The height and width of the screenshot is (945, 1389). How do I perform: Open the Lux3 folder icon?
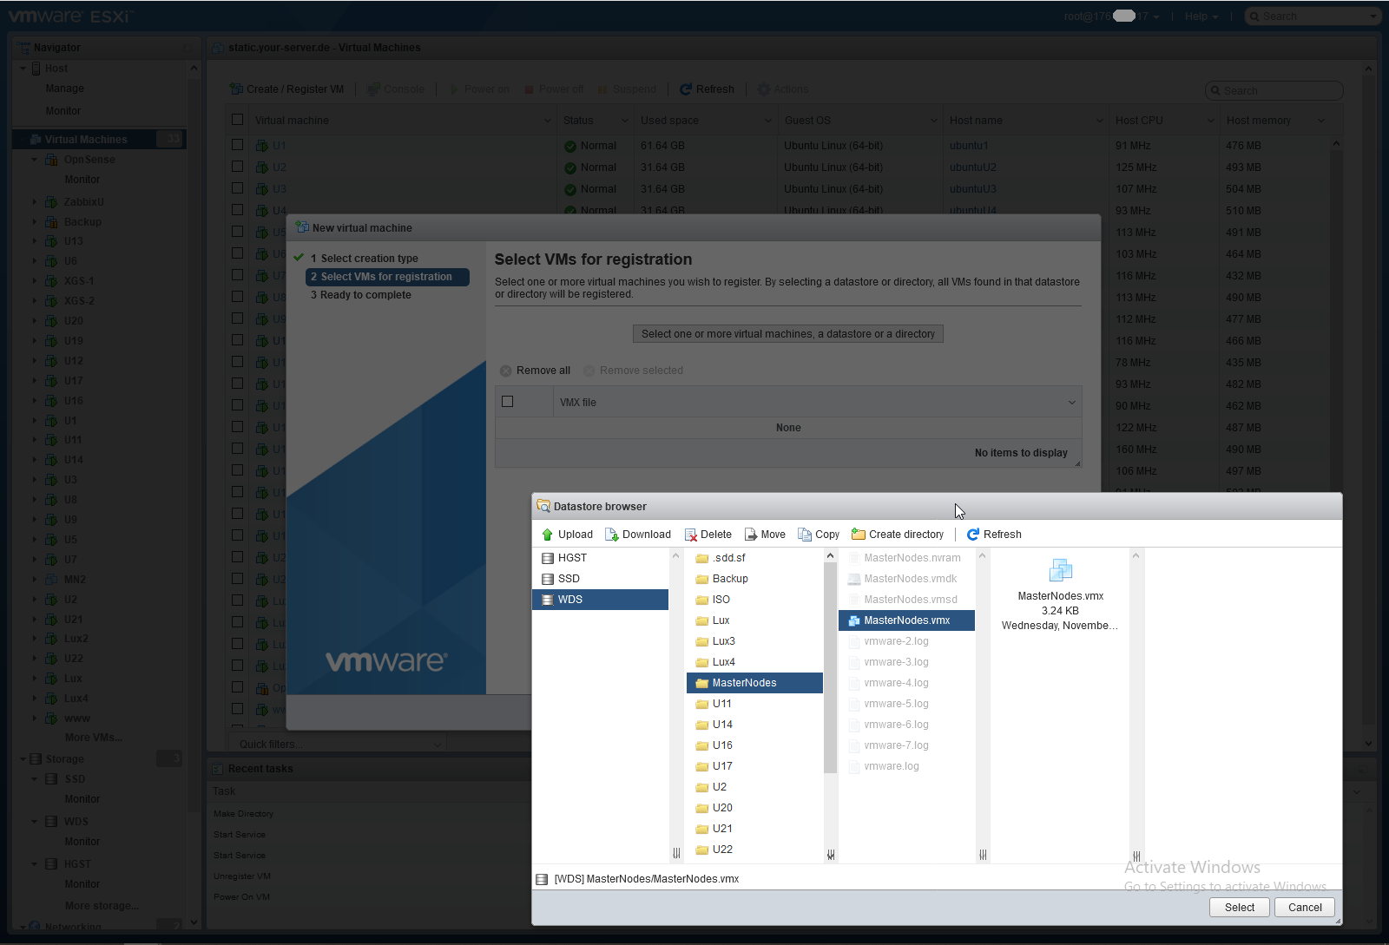(x=702, y=641)
